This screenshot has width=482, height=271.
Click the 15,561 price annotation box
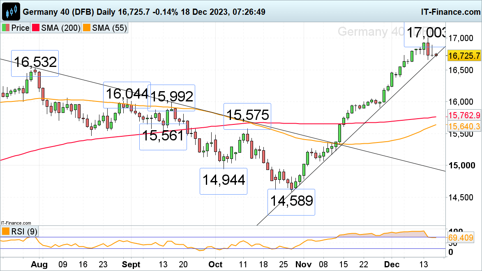click(163, 137)
